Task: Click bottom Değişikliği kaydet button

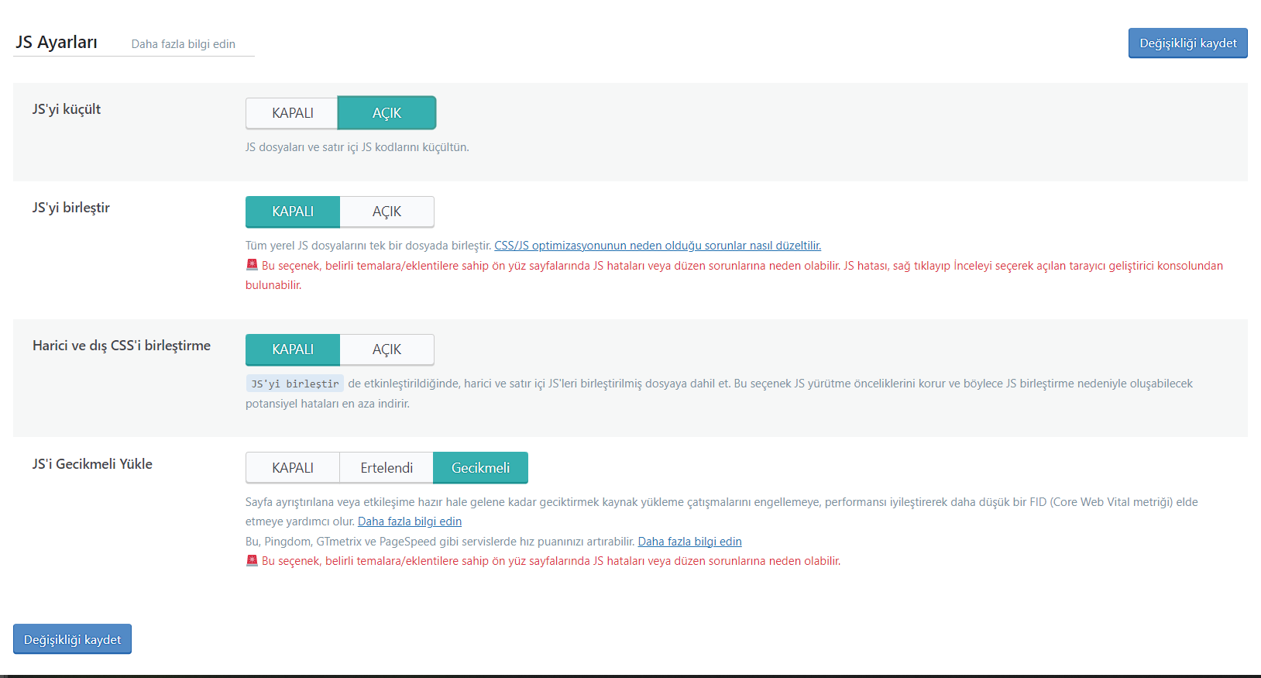Action: tap(72, 639)
